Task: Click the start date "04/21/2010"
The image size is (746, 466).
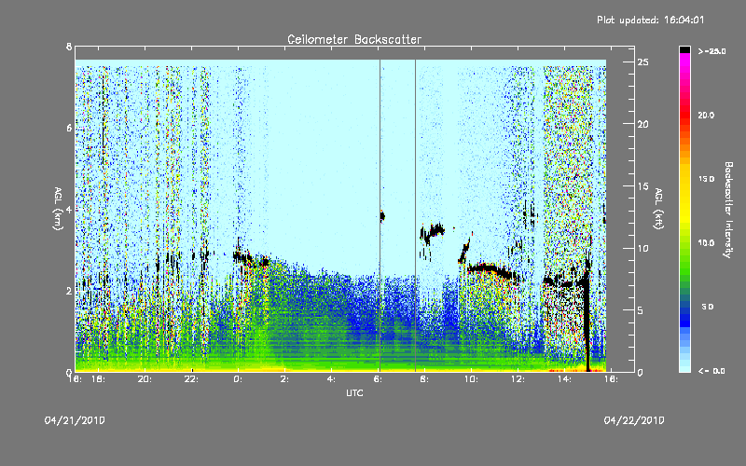Action: [75, 420]
